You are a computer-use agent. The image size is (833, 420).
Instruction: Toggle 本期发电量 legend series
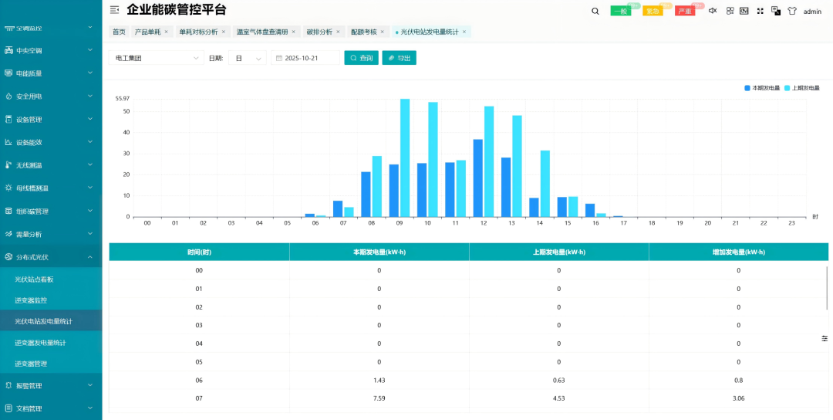point(762,88)
